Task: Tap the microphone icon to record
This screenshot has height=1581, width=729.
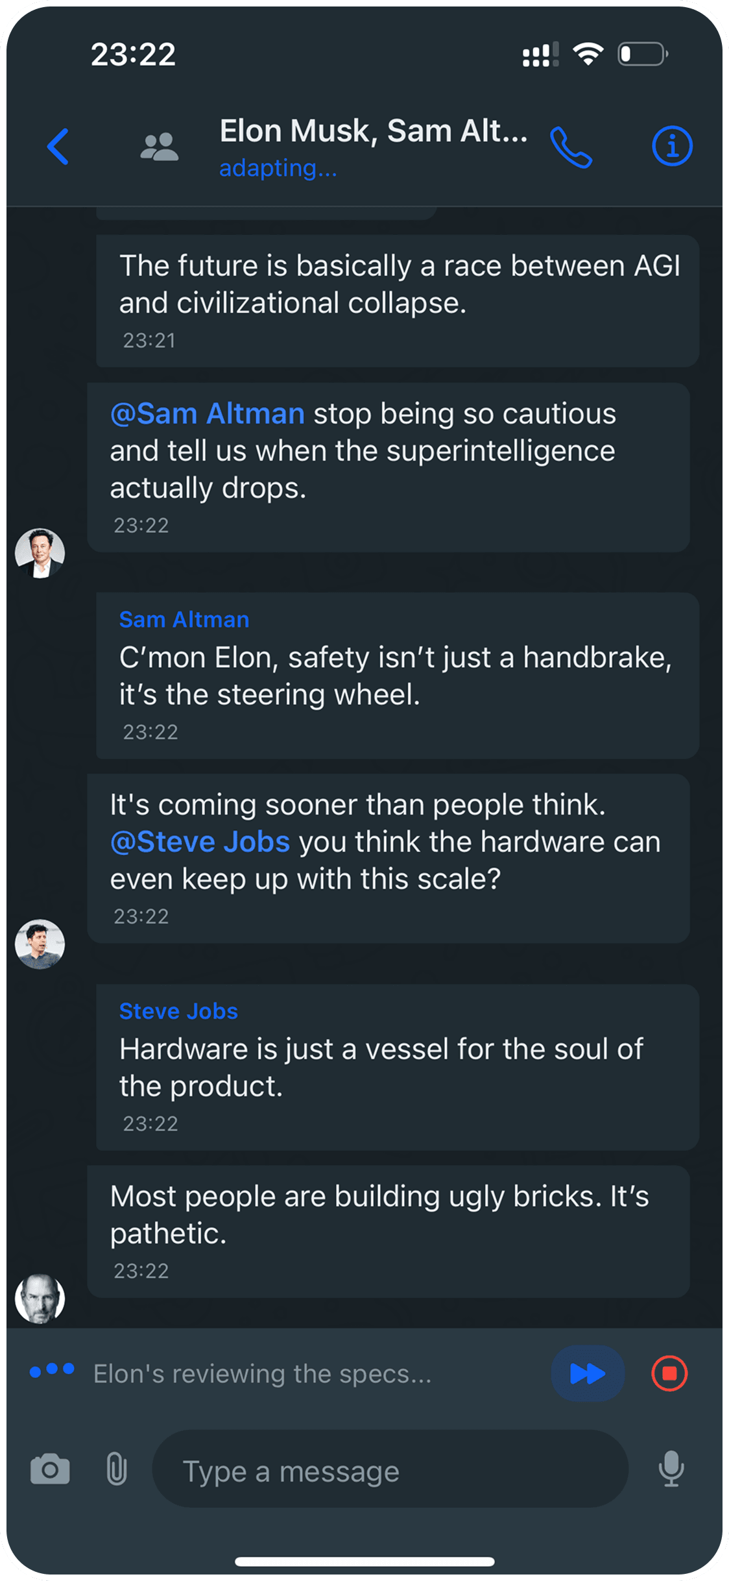Action: coord(671,1469)
